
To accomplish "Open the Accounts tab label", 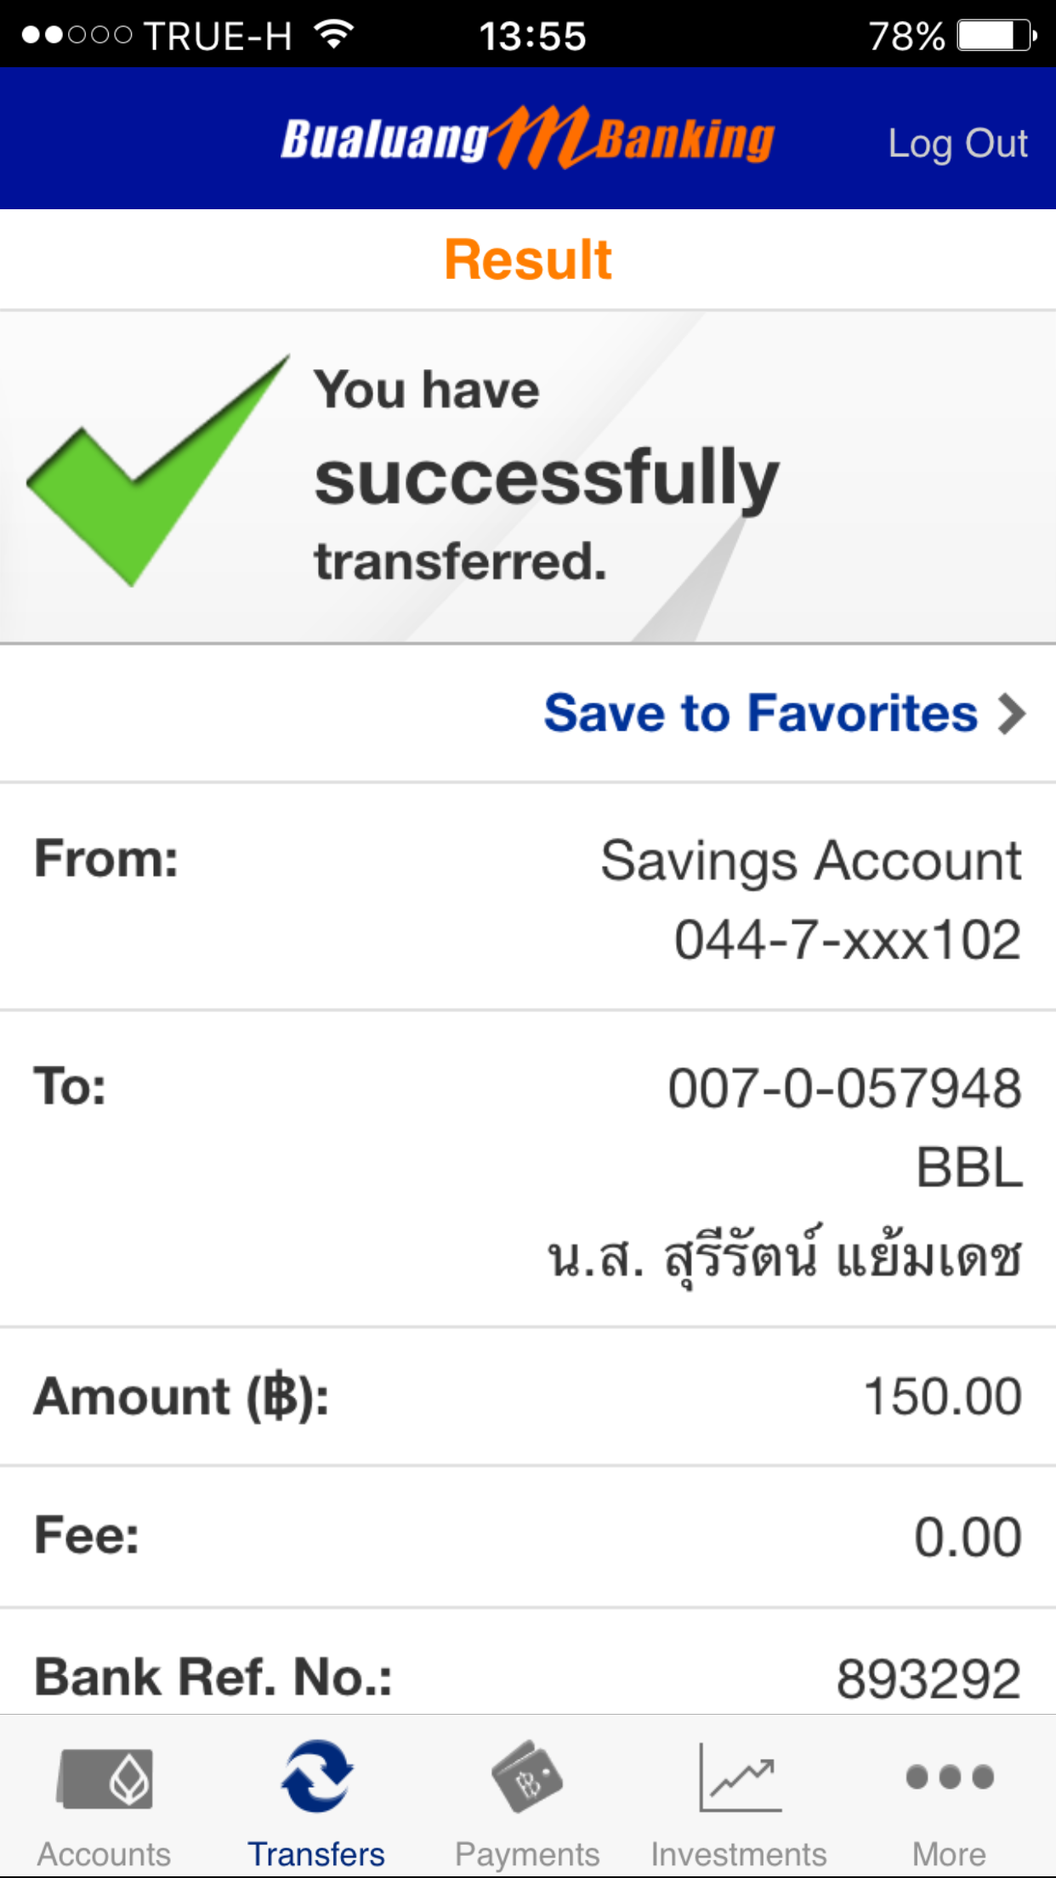I will click(104, 1854).
